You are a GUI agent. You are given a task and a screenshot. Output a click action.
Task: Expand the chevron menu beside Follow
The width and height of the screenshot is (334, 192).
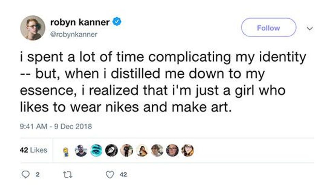[309, 29]
